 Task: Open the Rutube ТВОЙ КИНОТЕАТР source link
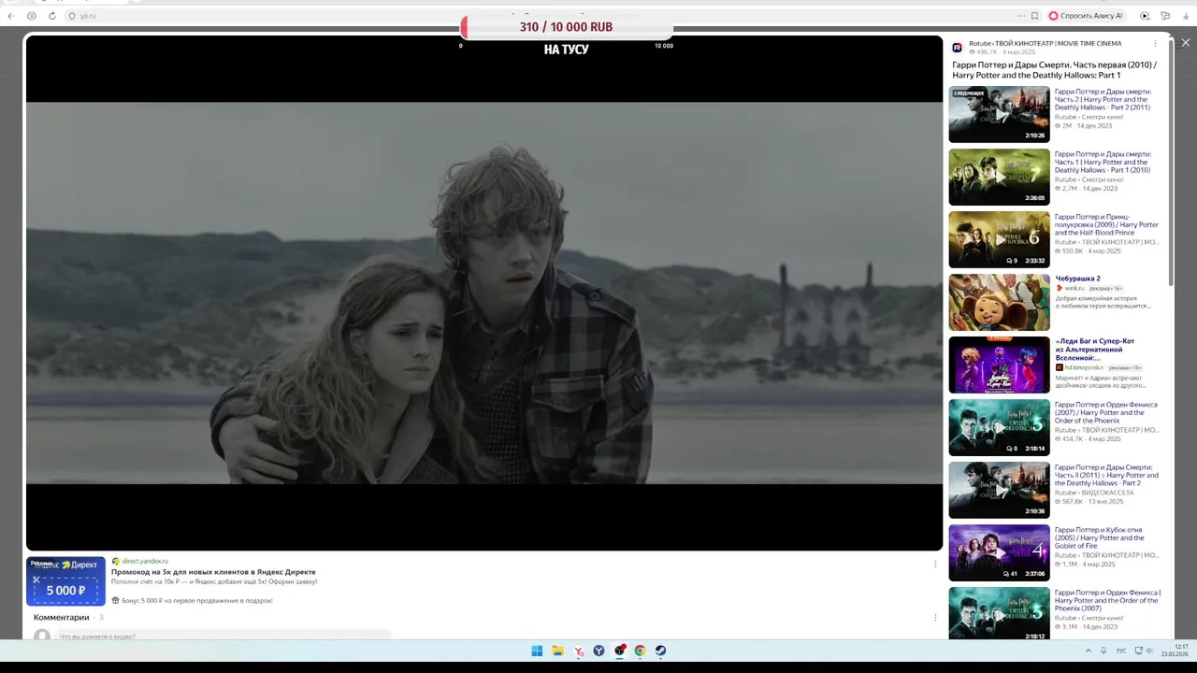click(x=1045, y=43)
